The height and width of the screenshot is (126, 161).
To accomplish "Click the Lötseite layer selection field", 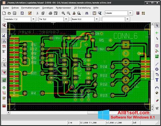I will pyautogui.click(x=116, y=13).
